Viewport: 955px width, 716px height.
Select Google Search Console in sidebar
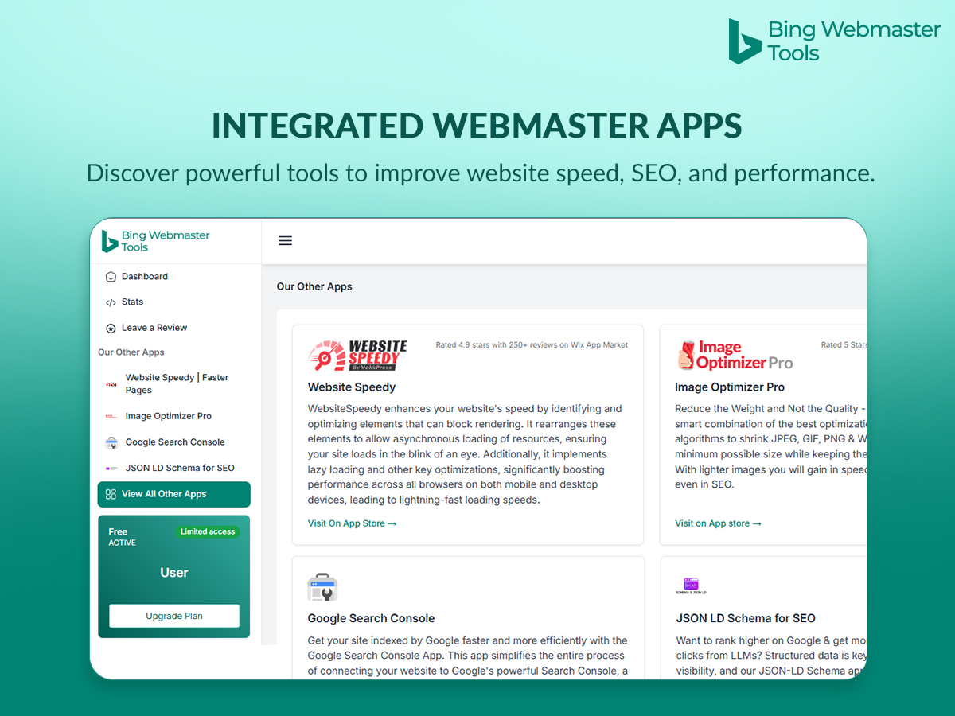[173, 442]
